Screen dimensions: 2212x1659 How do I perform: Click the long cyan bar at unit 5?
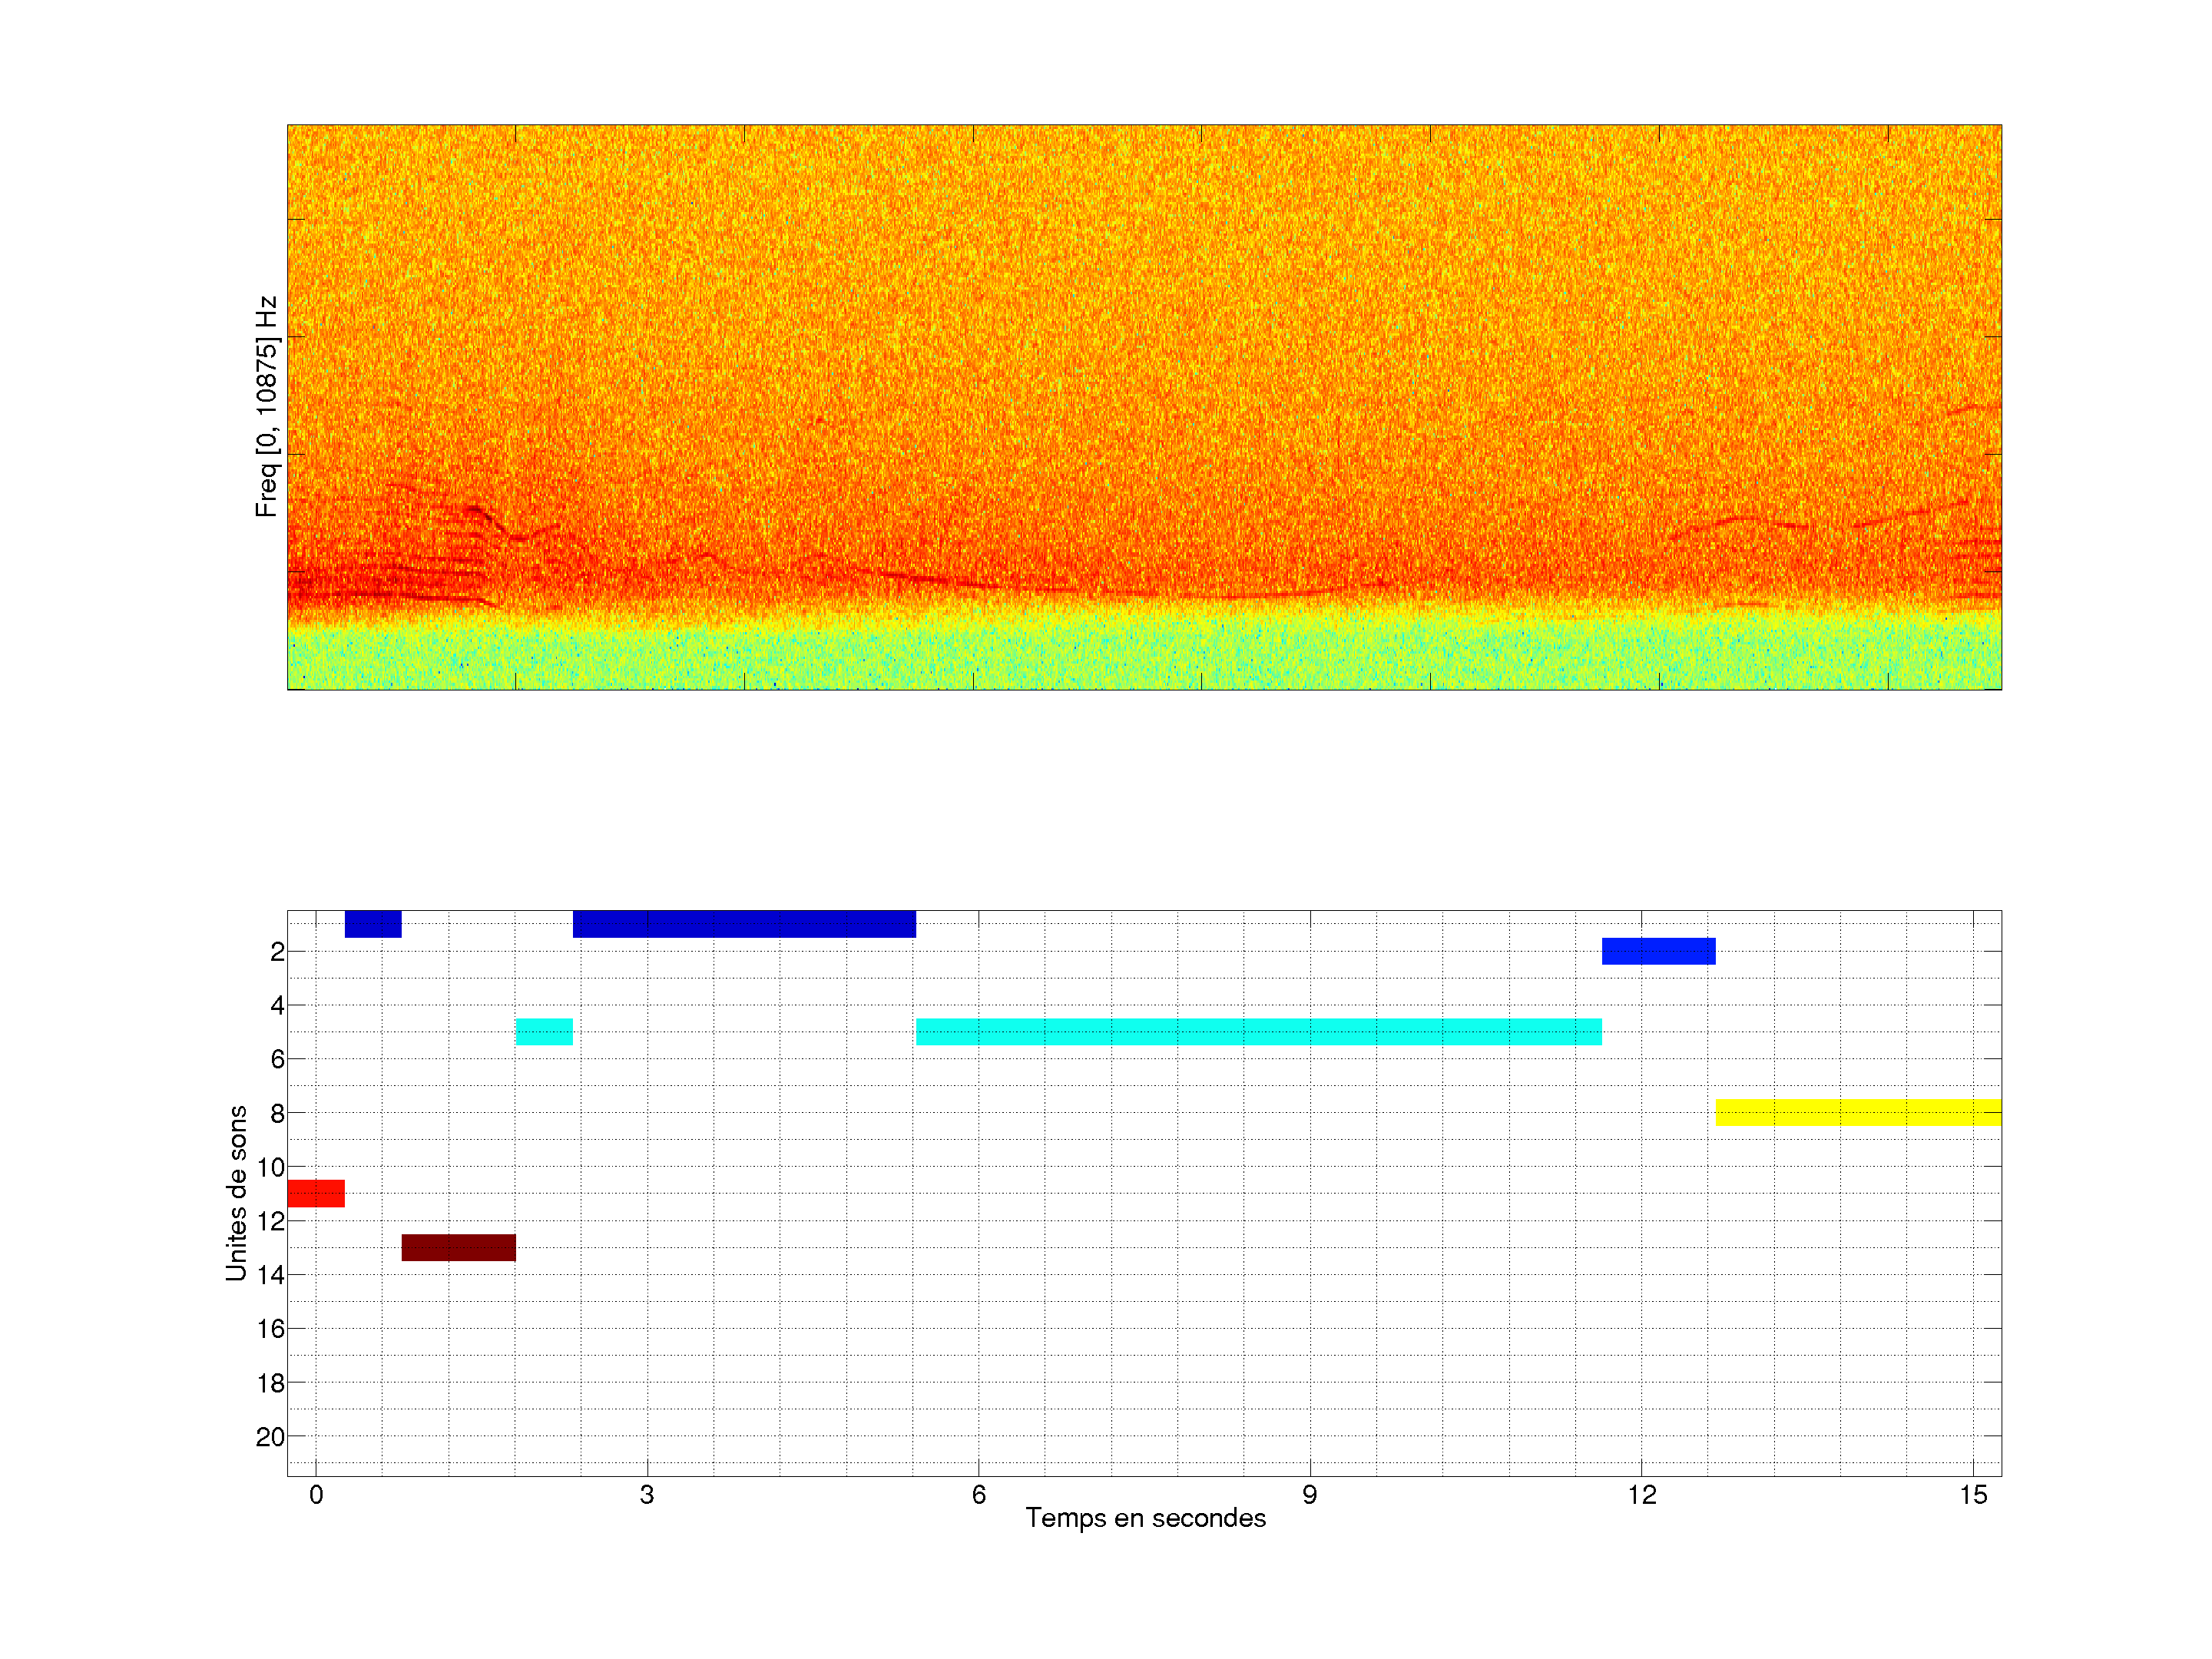(x=1258, y=1031)
